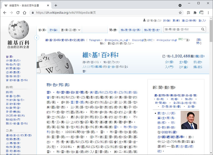Click the browser forward arrow

point(11,13)
